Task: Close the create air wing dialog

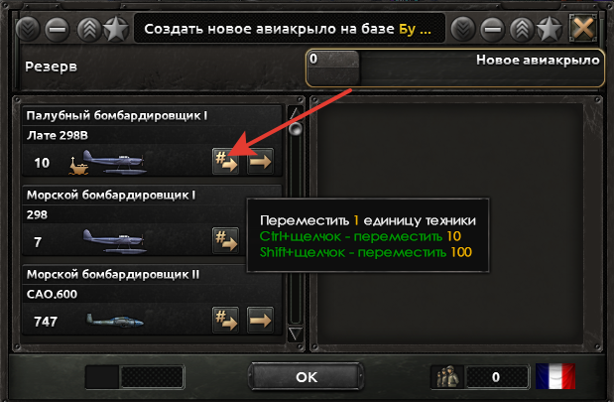Action: [x=583, y=28]
